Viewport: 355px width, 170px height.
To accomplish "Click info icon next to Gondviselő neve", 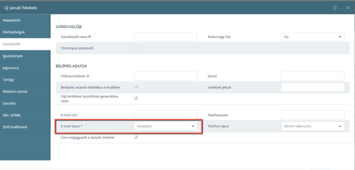I will [90, 37].
